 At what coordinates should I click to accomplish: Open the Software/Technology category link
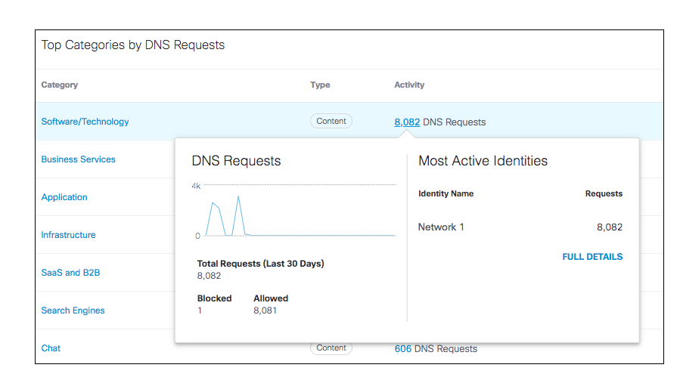(x=85, y=122)
